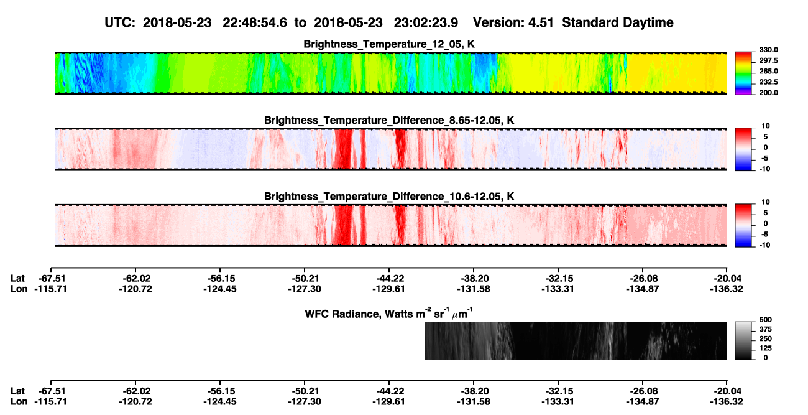Click the 'Lat' label on the axis under the 10.6-12.05 panel
Image resolution: width=808 pixels, height=415 pixels.
point(17,279)
